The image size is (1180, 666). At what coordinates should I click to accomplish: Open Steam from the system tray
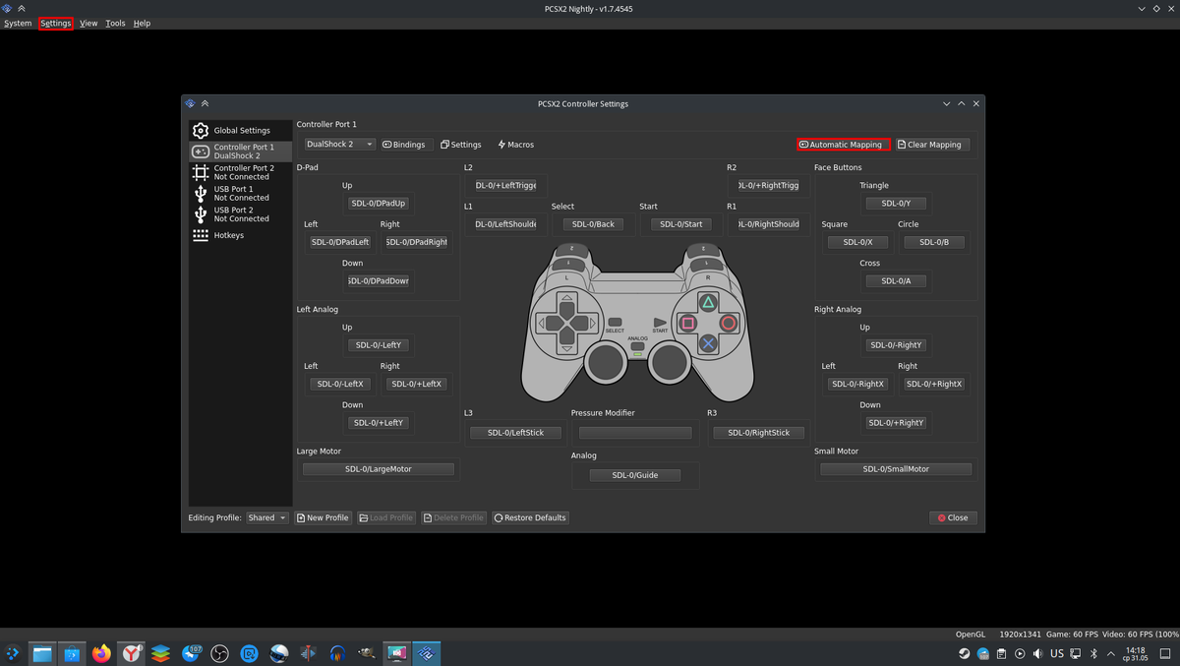pyautogui.click(x=965, y=653)
